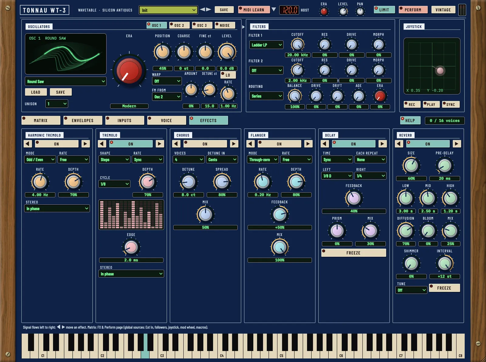The height and width of the screenshot is (362, 486).
Task: Open the HELP button
Action: 410,120
